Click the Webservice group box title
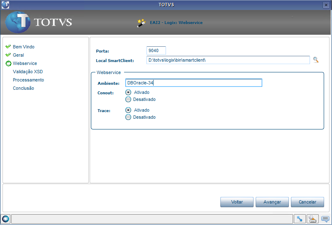Viewport: 332px width, 225px height. point(109,72)
